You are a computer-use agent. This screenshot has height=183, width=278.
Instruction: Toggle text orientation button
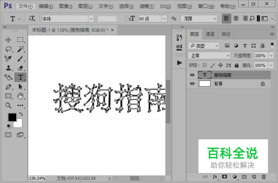click(x=32, y=18)
